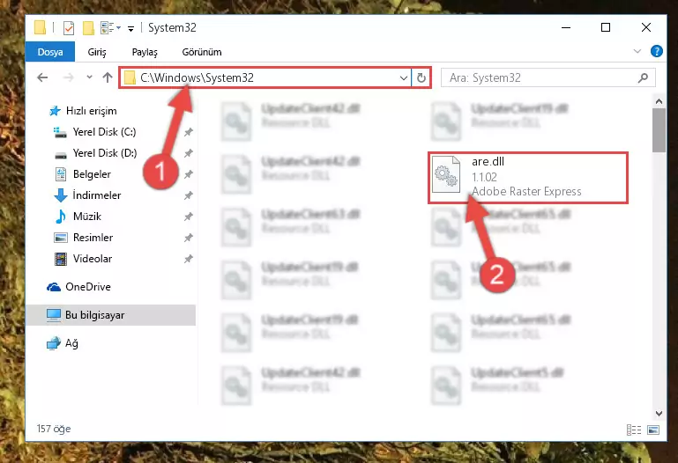Click the are.dll gear file icon
Viewport: 678px width, 463px height.
(446, 176)
